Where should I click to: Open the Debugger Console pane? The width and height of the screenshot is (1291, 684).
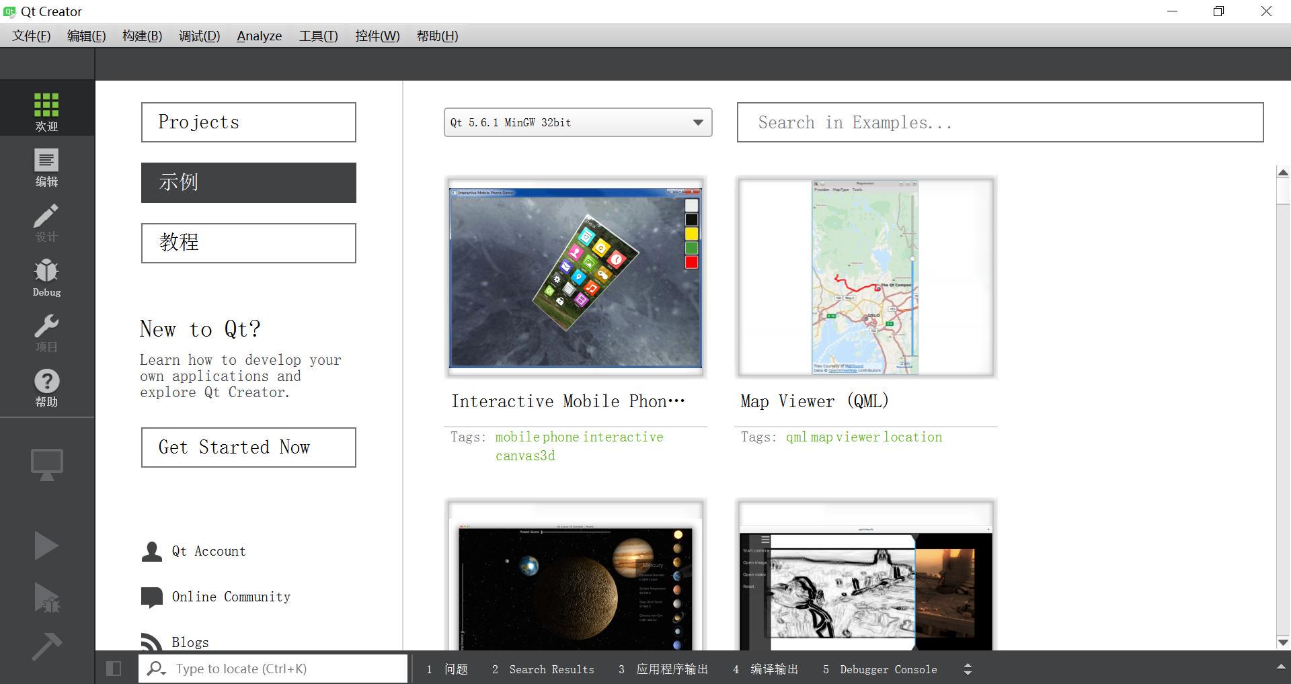(879, 669)
